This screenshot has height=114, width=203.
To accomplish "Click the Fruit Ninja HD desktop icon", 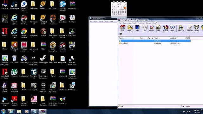I will coord(34,74).
